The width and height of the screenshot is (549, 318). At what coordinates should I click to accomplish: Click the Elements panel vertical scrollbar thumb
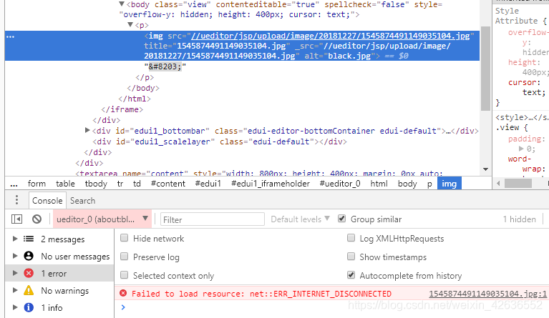(x=485, y=68)
